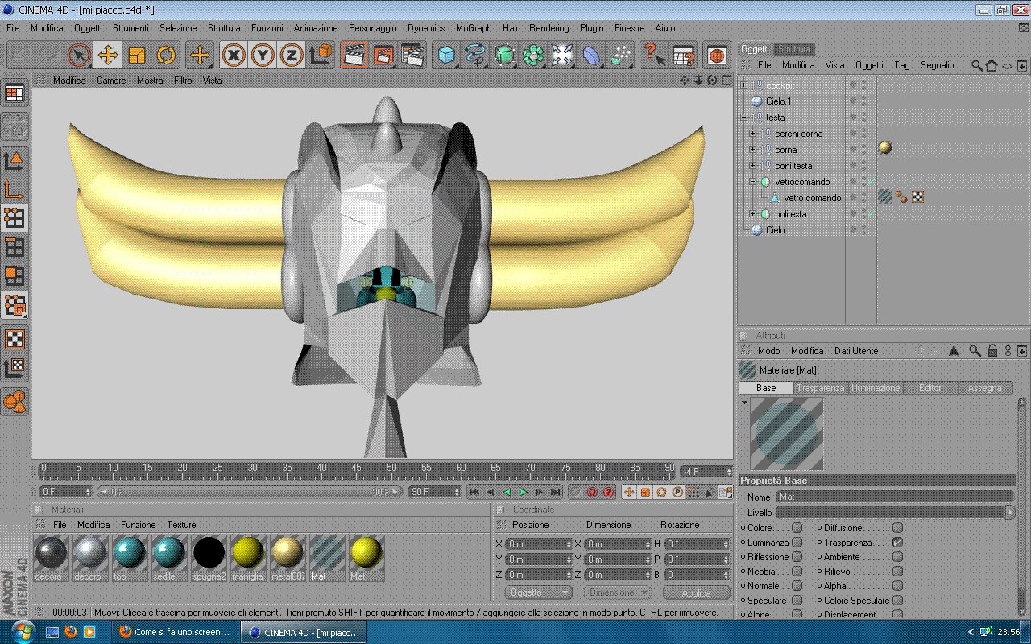This screenshot has height=644, width=1031.
Task: Add a Cube primitive object
Action: [x=446, y=55]
